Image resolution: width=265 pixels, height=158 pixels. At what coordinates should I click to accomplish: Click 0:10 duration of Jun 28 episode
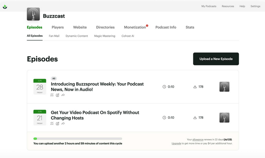[x=171, y=87]
